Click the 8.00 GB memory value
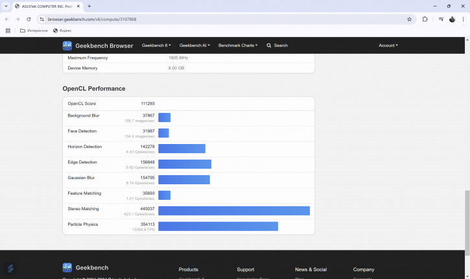Image resolution: width=470 pixels, height=279 pixels. click(176, 68)
